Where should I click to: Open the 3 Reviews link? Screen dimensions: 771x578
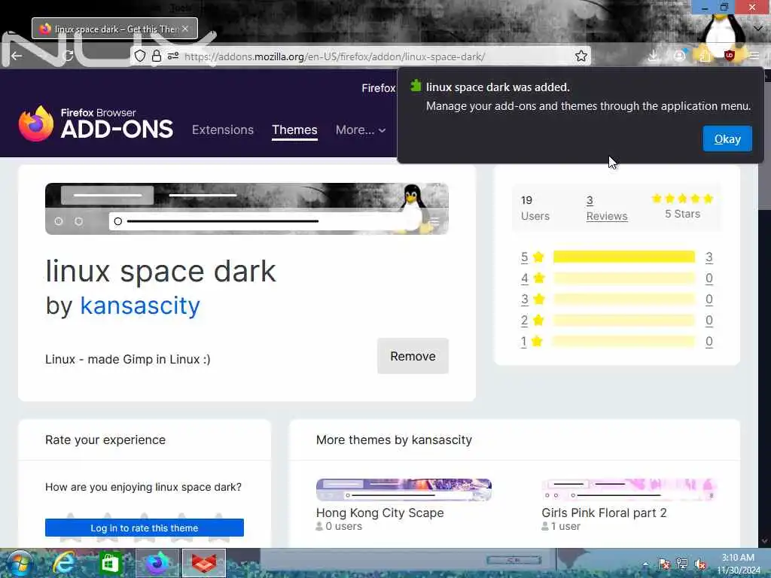pyautogui.click(x=607, y=208)
